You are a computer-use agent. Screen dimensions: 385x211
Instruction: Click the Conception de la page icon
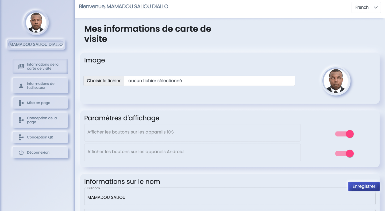[21, 120]
